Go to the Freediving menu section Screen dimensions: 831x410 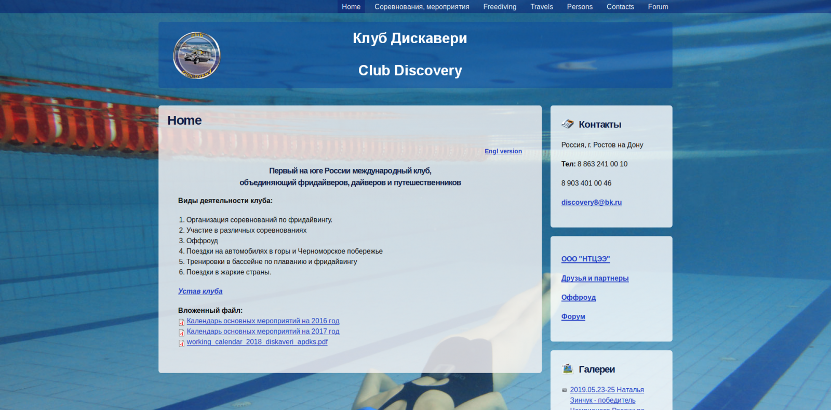(x=500, y=7)
